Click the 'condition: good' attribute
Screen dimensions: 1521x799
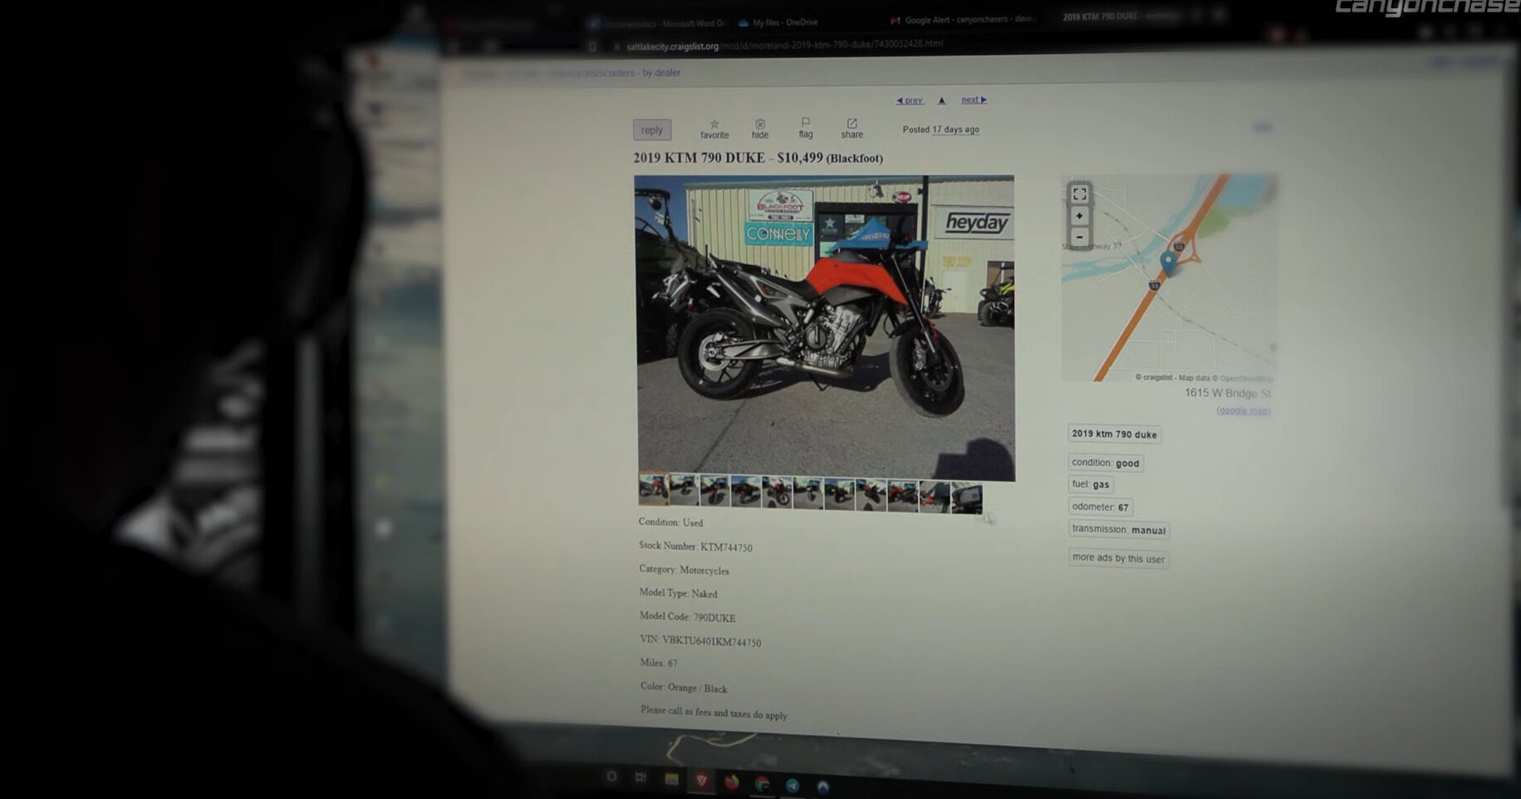[1106, 463]
